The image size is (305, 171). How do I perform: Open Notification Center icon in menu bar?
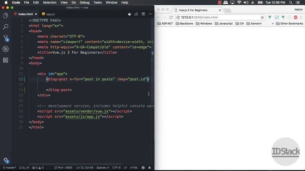tap(298, 2)
